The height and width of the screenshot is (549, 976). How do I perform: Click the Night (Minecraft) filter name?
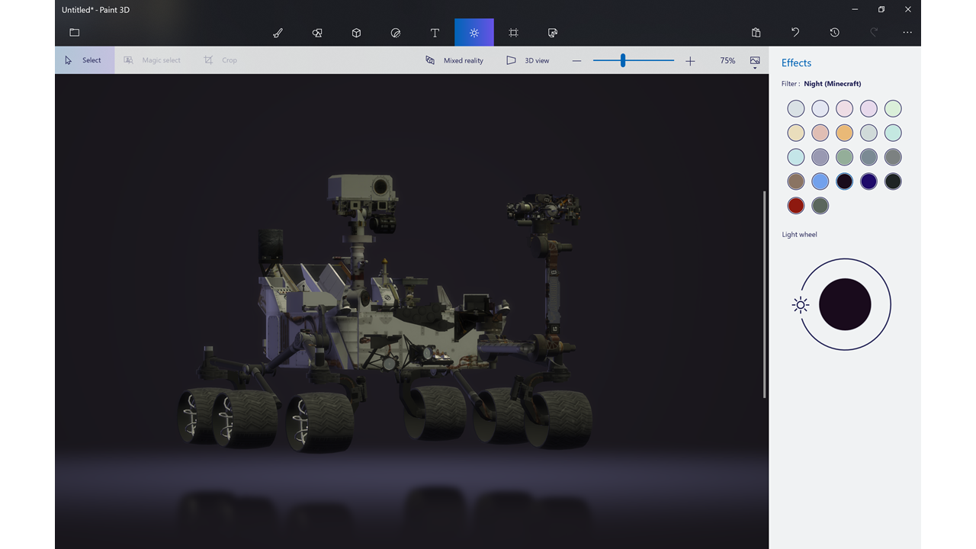[x=833, y=84]
